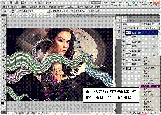Expand effects arrow on 图层 4

coord(157,46)
